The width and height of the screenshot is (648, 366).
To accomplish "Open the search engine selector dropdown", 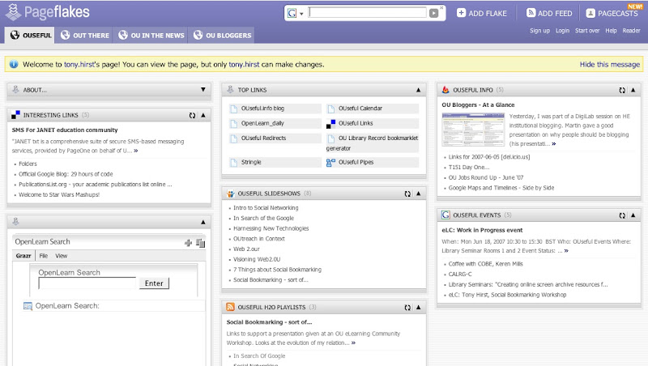I will pos(296,13).
